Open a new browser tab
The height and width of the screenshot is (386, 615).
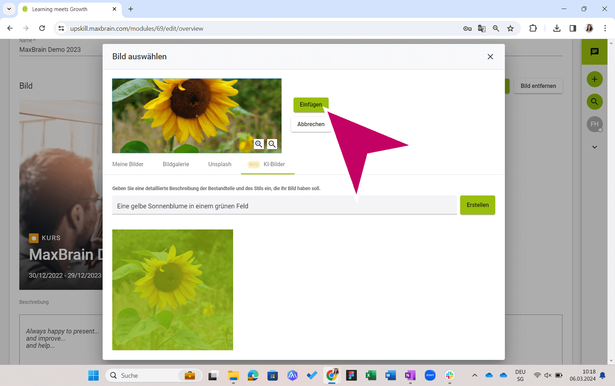point(131,9)
